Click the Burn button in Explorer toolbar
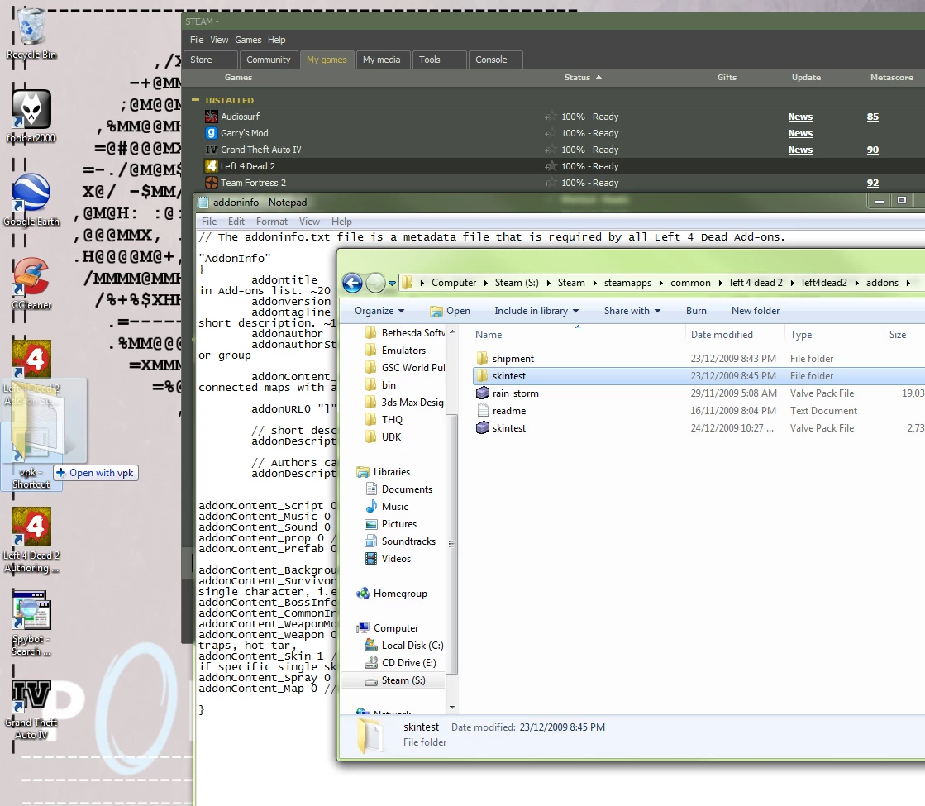Image resolution: width=925 pixels, height=806 pixels. click(x=696, y=310)
